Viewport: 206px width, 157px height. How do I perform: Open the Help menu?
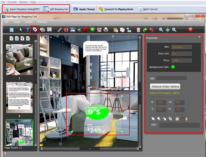point(33,2)
